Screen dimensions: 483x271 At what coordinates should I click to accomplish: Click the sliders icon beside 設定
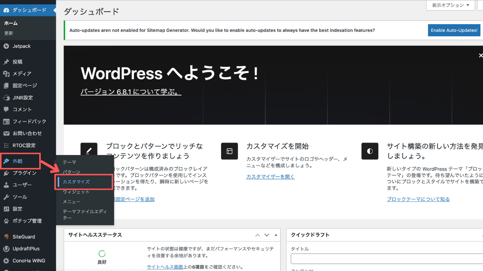(6, 209)
